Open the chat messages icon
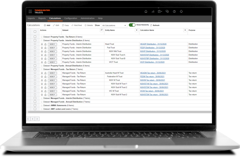 (x=167, y=12)
